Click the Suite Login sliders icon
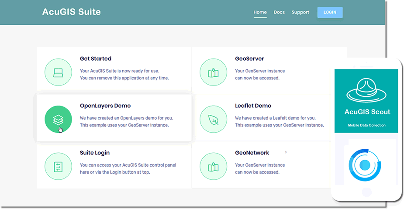Image resolution: width=404 pixels, height=209 pixels. click(58, 167)
